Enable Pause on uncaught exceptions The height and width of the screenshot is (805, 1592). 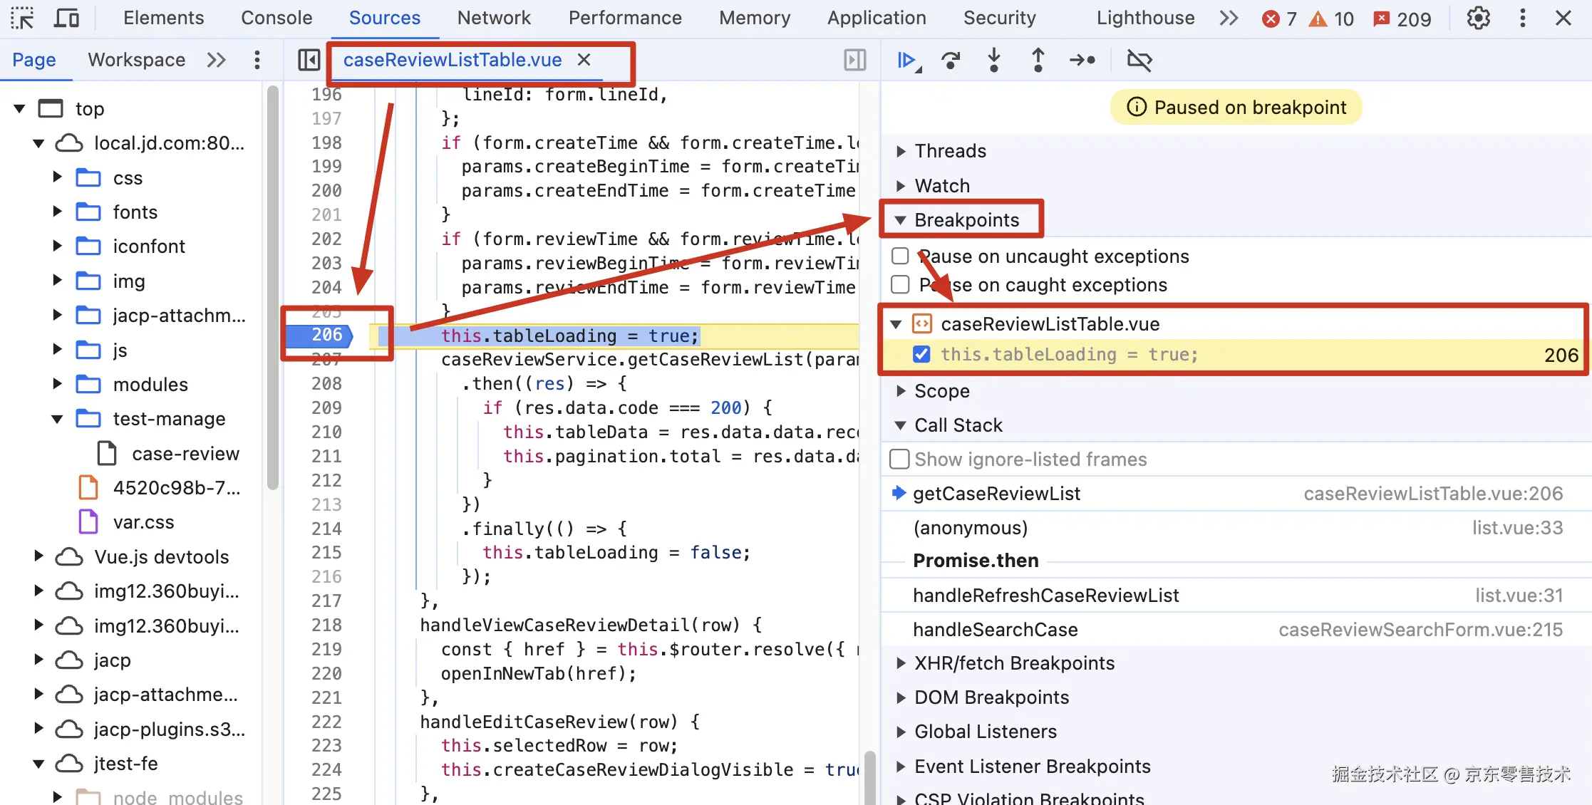pos(900,256)
